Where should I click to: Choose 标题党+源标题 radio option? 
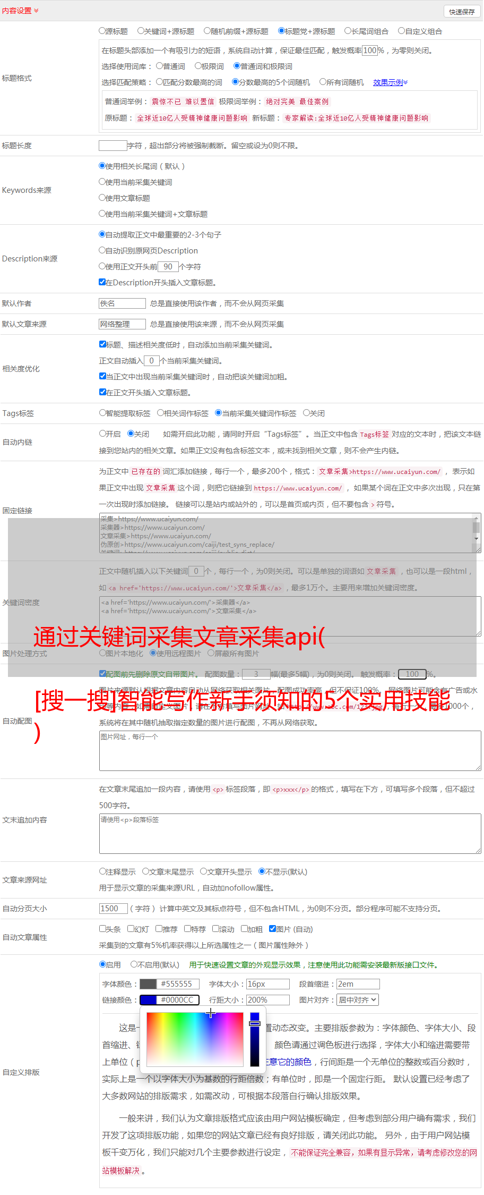pyautogui.click(x=282, y=31)
